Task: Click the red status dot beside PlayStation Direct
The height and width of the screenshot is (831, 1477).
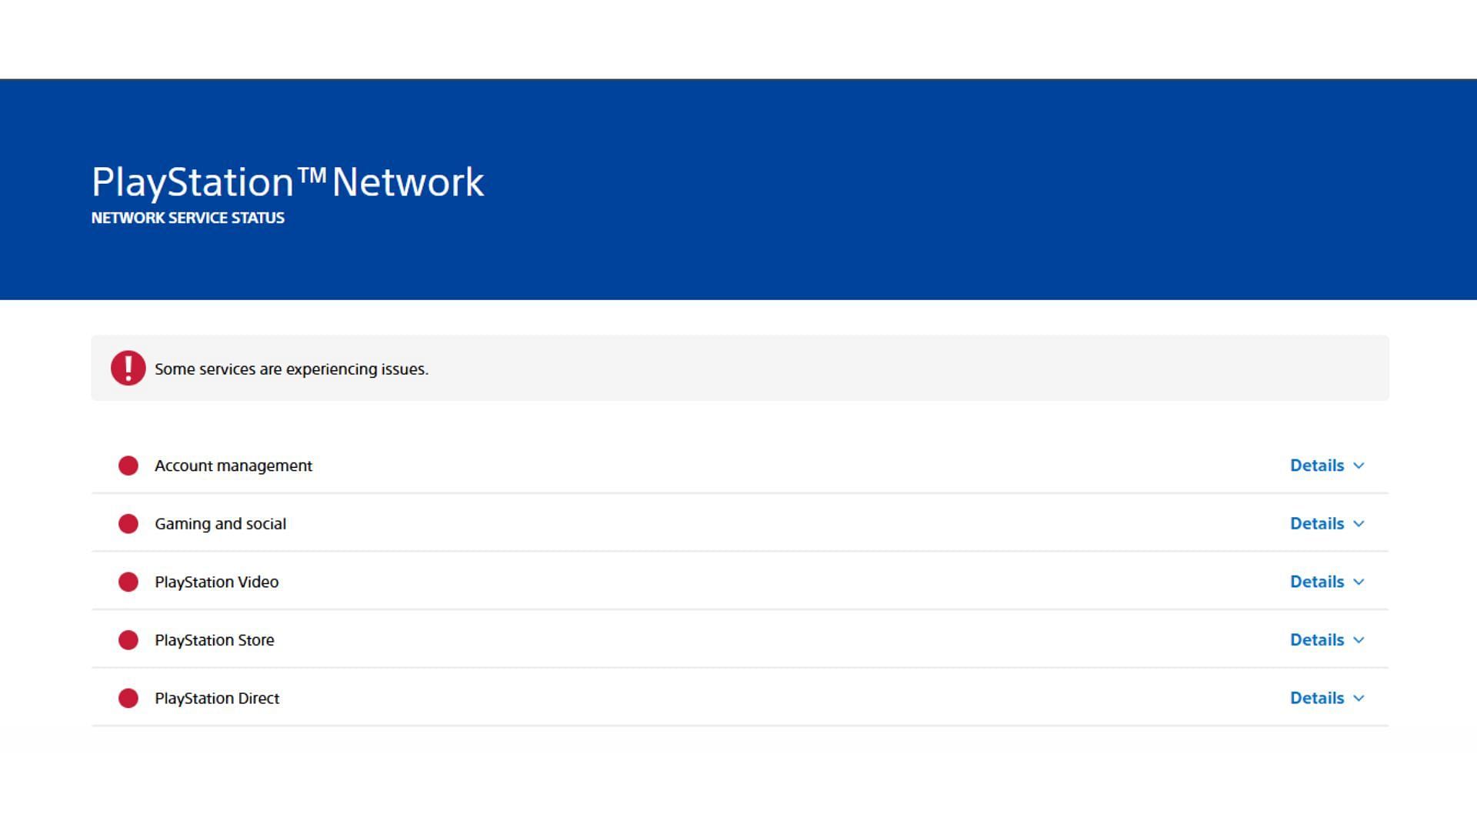Action: (x=128, y=698)
